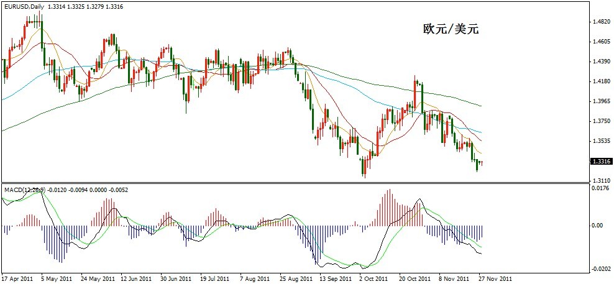Image resolution: width=614 pixels, height=284 pixels.
Task: Click the -0.0202 MACD scale value
Action: point(602,269)
